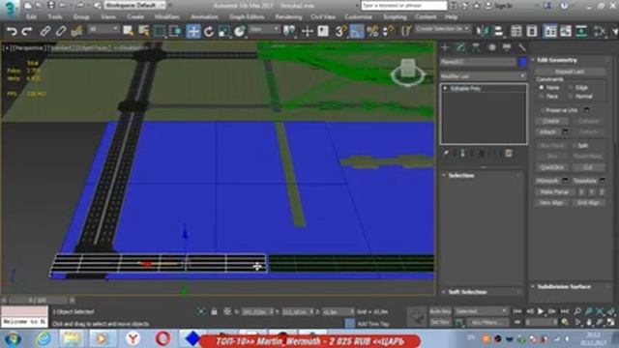Open the Utilities command panel tab

click(522, 47)
